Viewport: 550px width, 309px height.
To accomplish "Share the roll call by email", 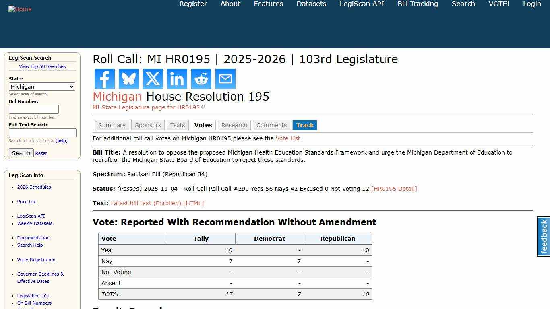I will pos(225,79).
